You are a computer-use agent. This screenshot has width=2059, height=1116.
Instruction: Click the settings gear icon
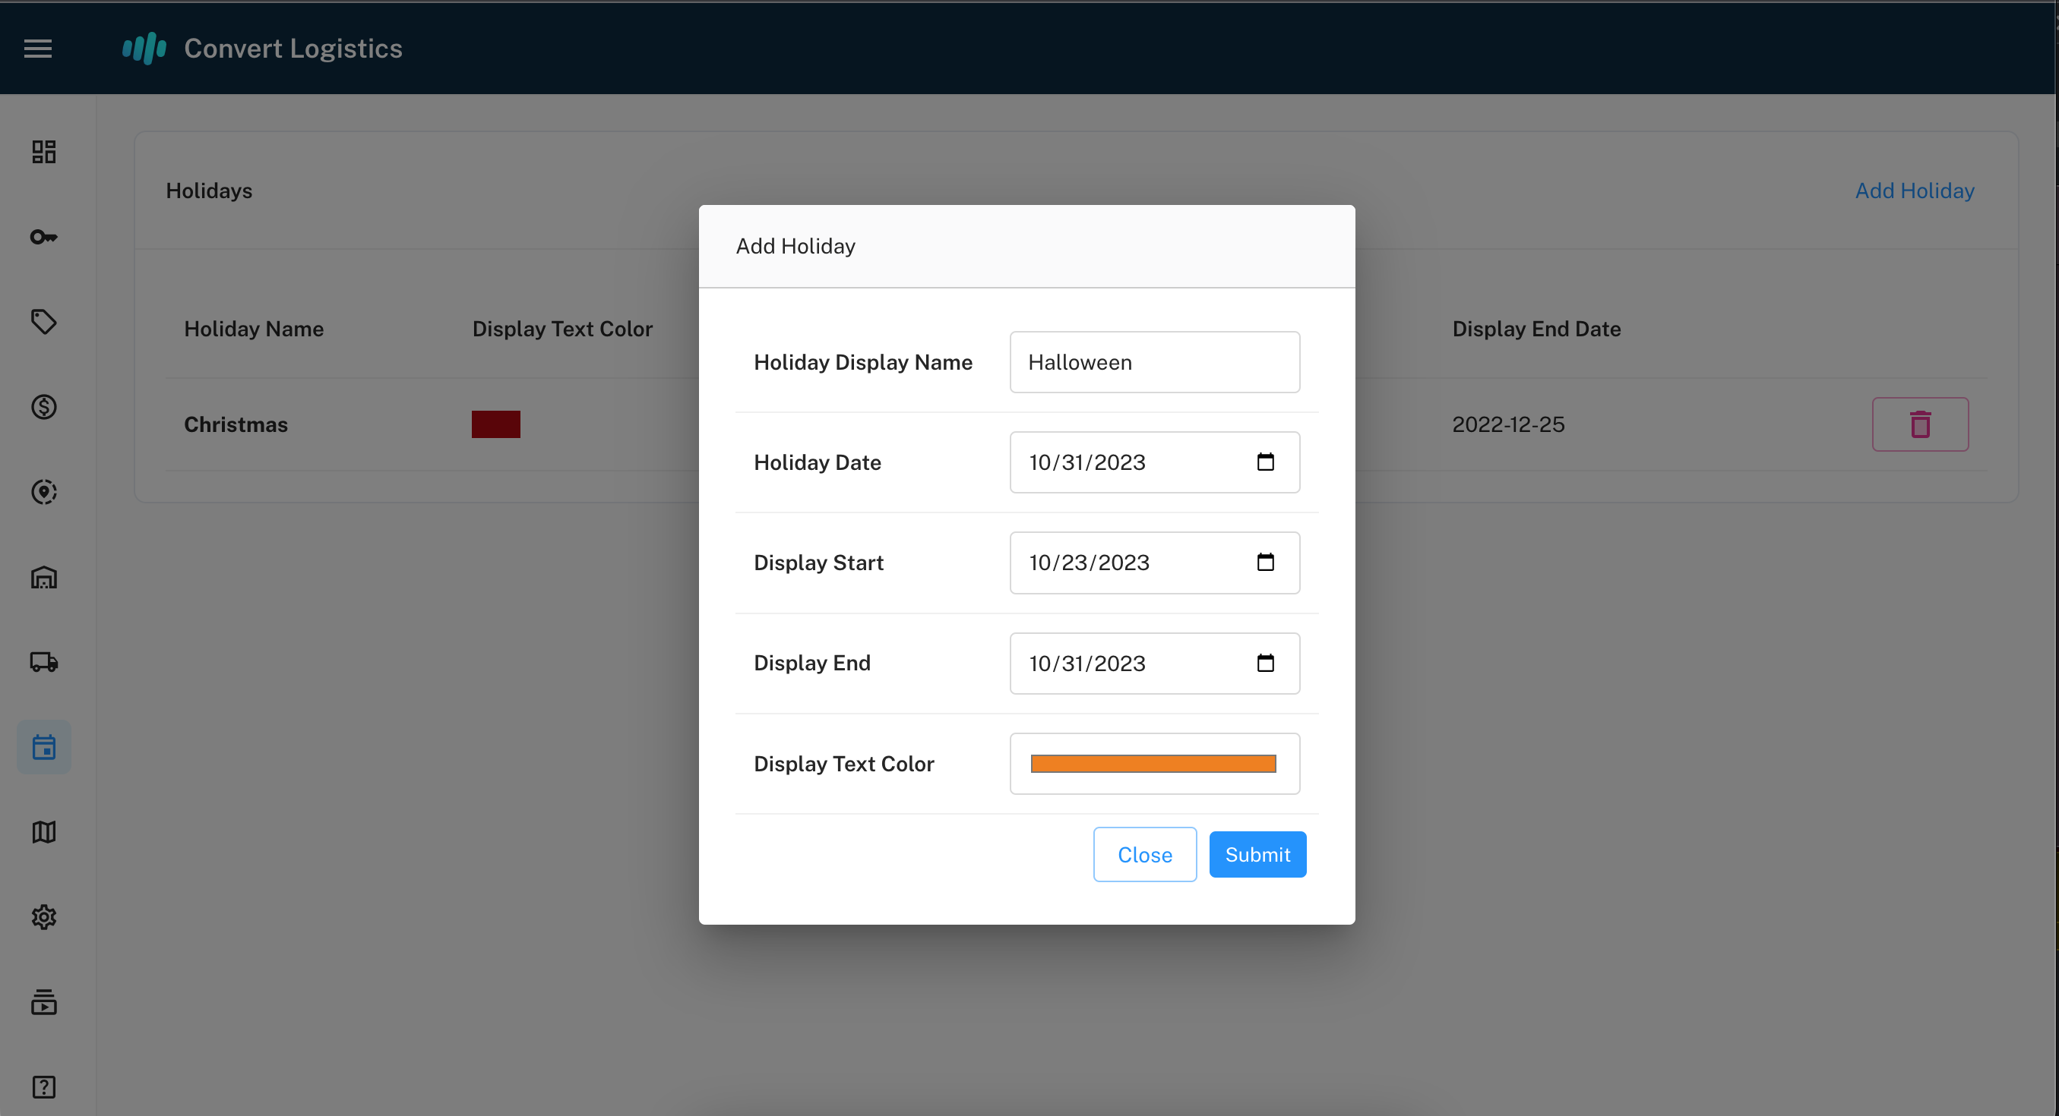tap(44, 917)
